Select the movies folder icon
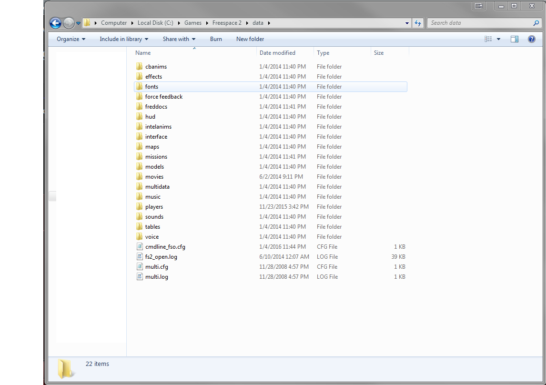The image size is (546, 385). pyautogui.click(x=139, y=176)
